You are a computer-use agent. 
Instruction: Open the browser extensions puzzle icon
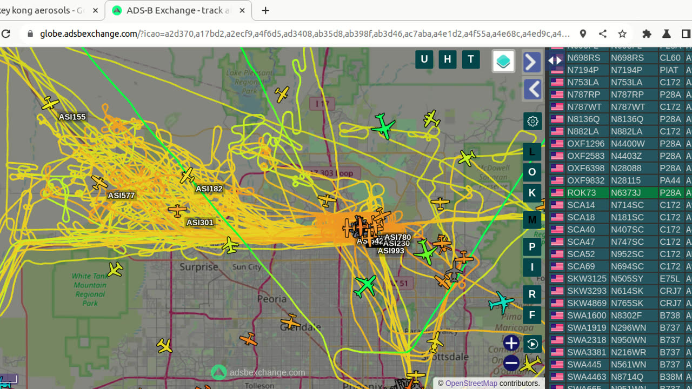[x=647, y=33]
